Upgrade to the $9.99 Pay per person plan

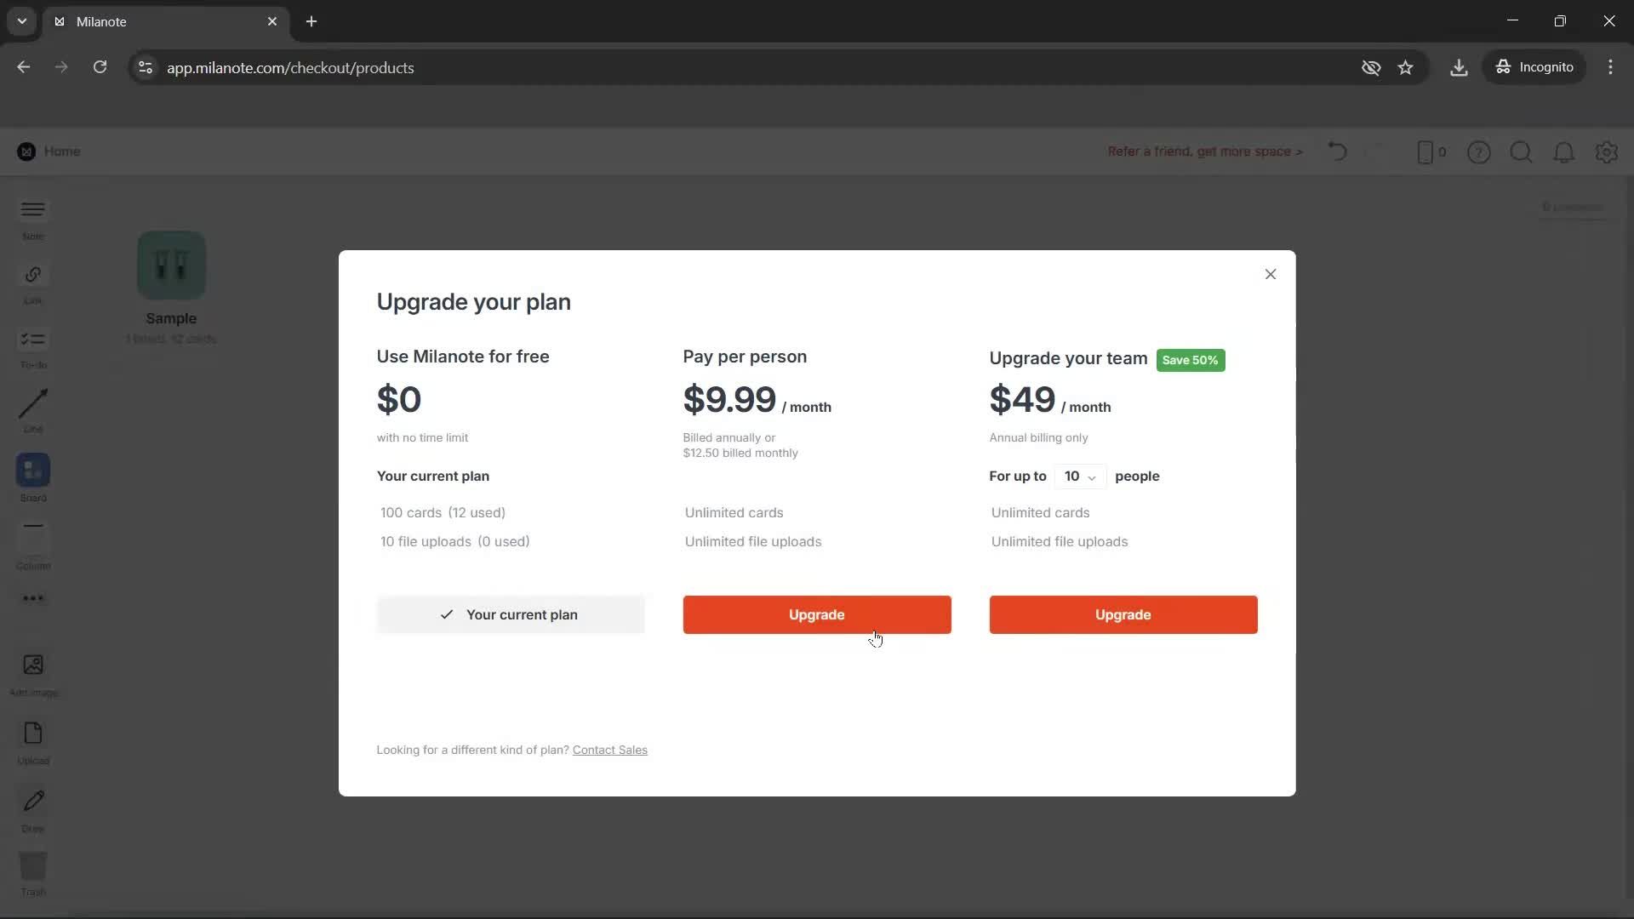816,614
